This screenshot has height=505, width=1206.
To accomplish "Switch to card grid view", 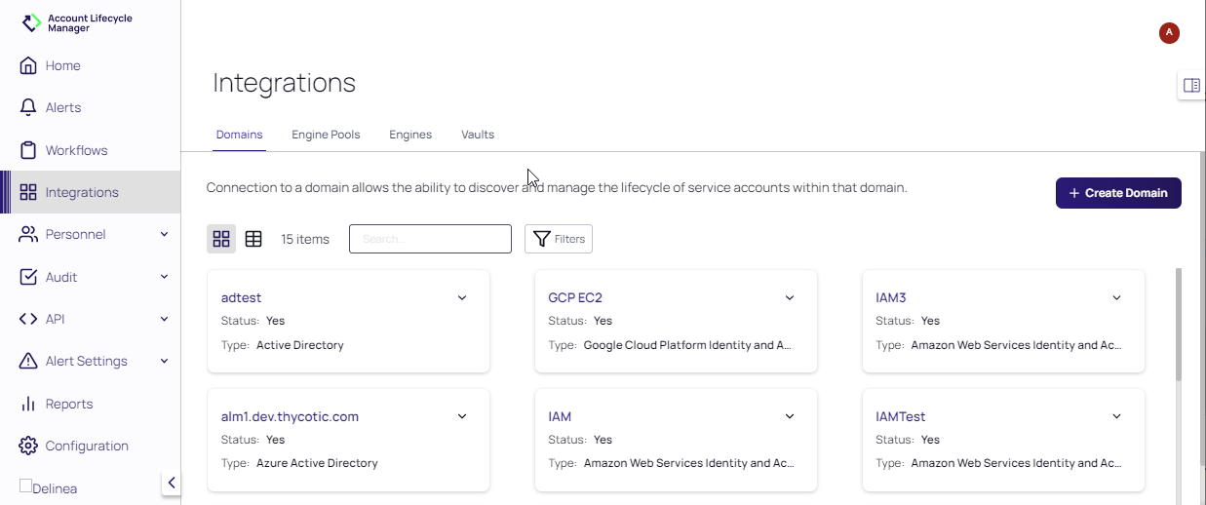I will (221, 239).
